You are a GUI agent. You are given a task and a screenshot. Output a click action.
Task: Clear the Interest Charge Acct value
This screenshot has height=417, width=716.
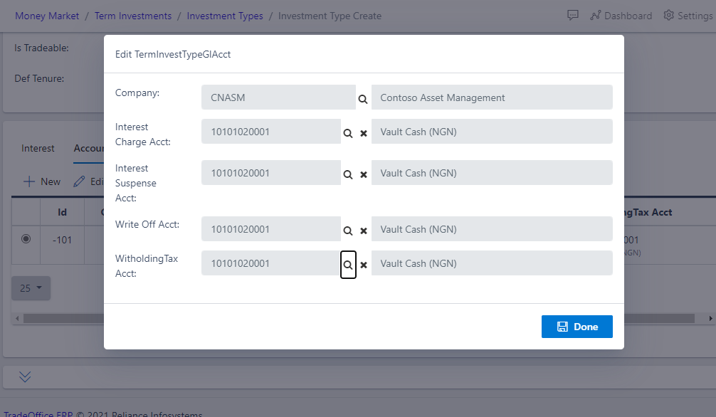pyautogui.click(x=363, y=132)
